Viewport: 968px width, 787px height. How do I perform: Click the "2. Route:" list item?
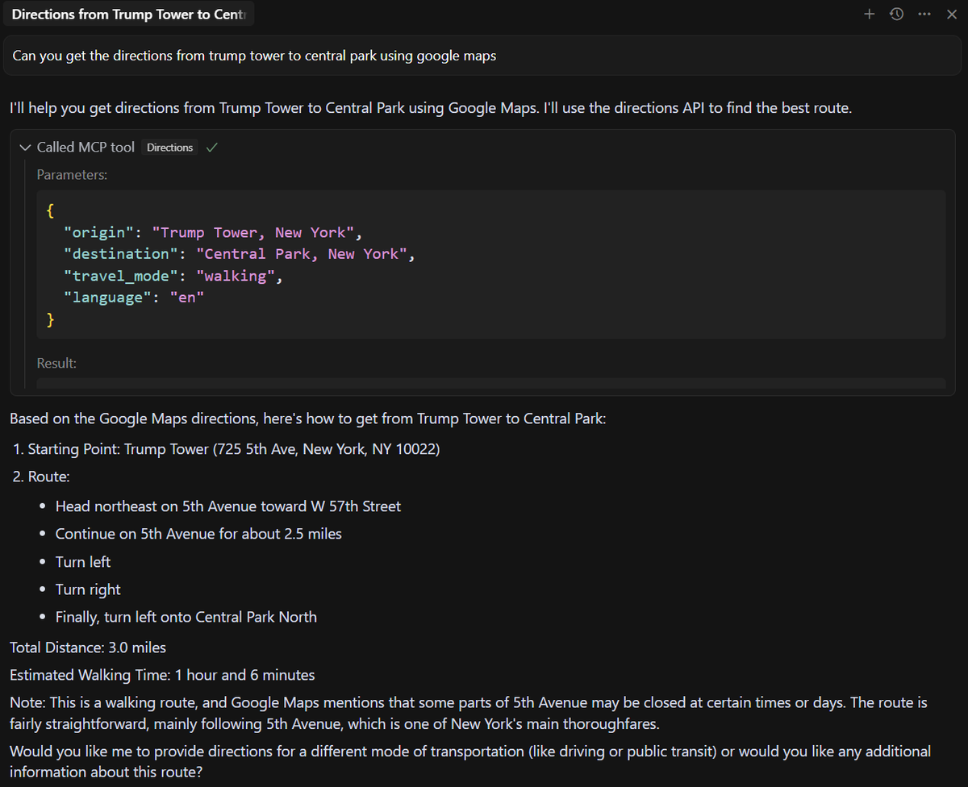(x=41, y=477)
